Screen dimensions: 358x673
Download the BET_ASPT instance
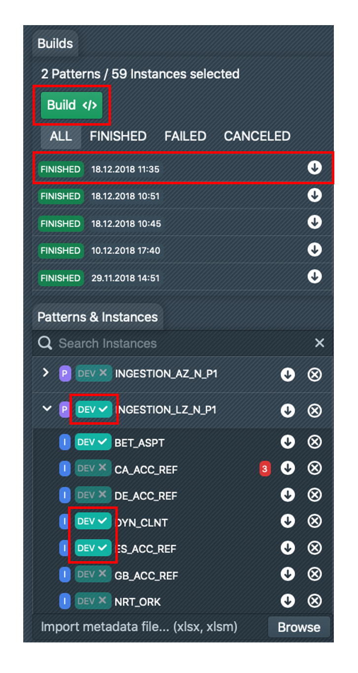click(287, 442)
